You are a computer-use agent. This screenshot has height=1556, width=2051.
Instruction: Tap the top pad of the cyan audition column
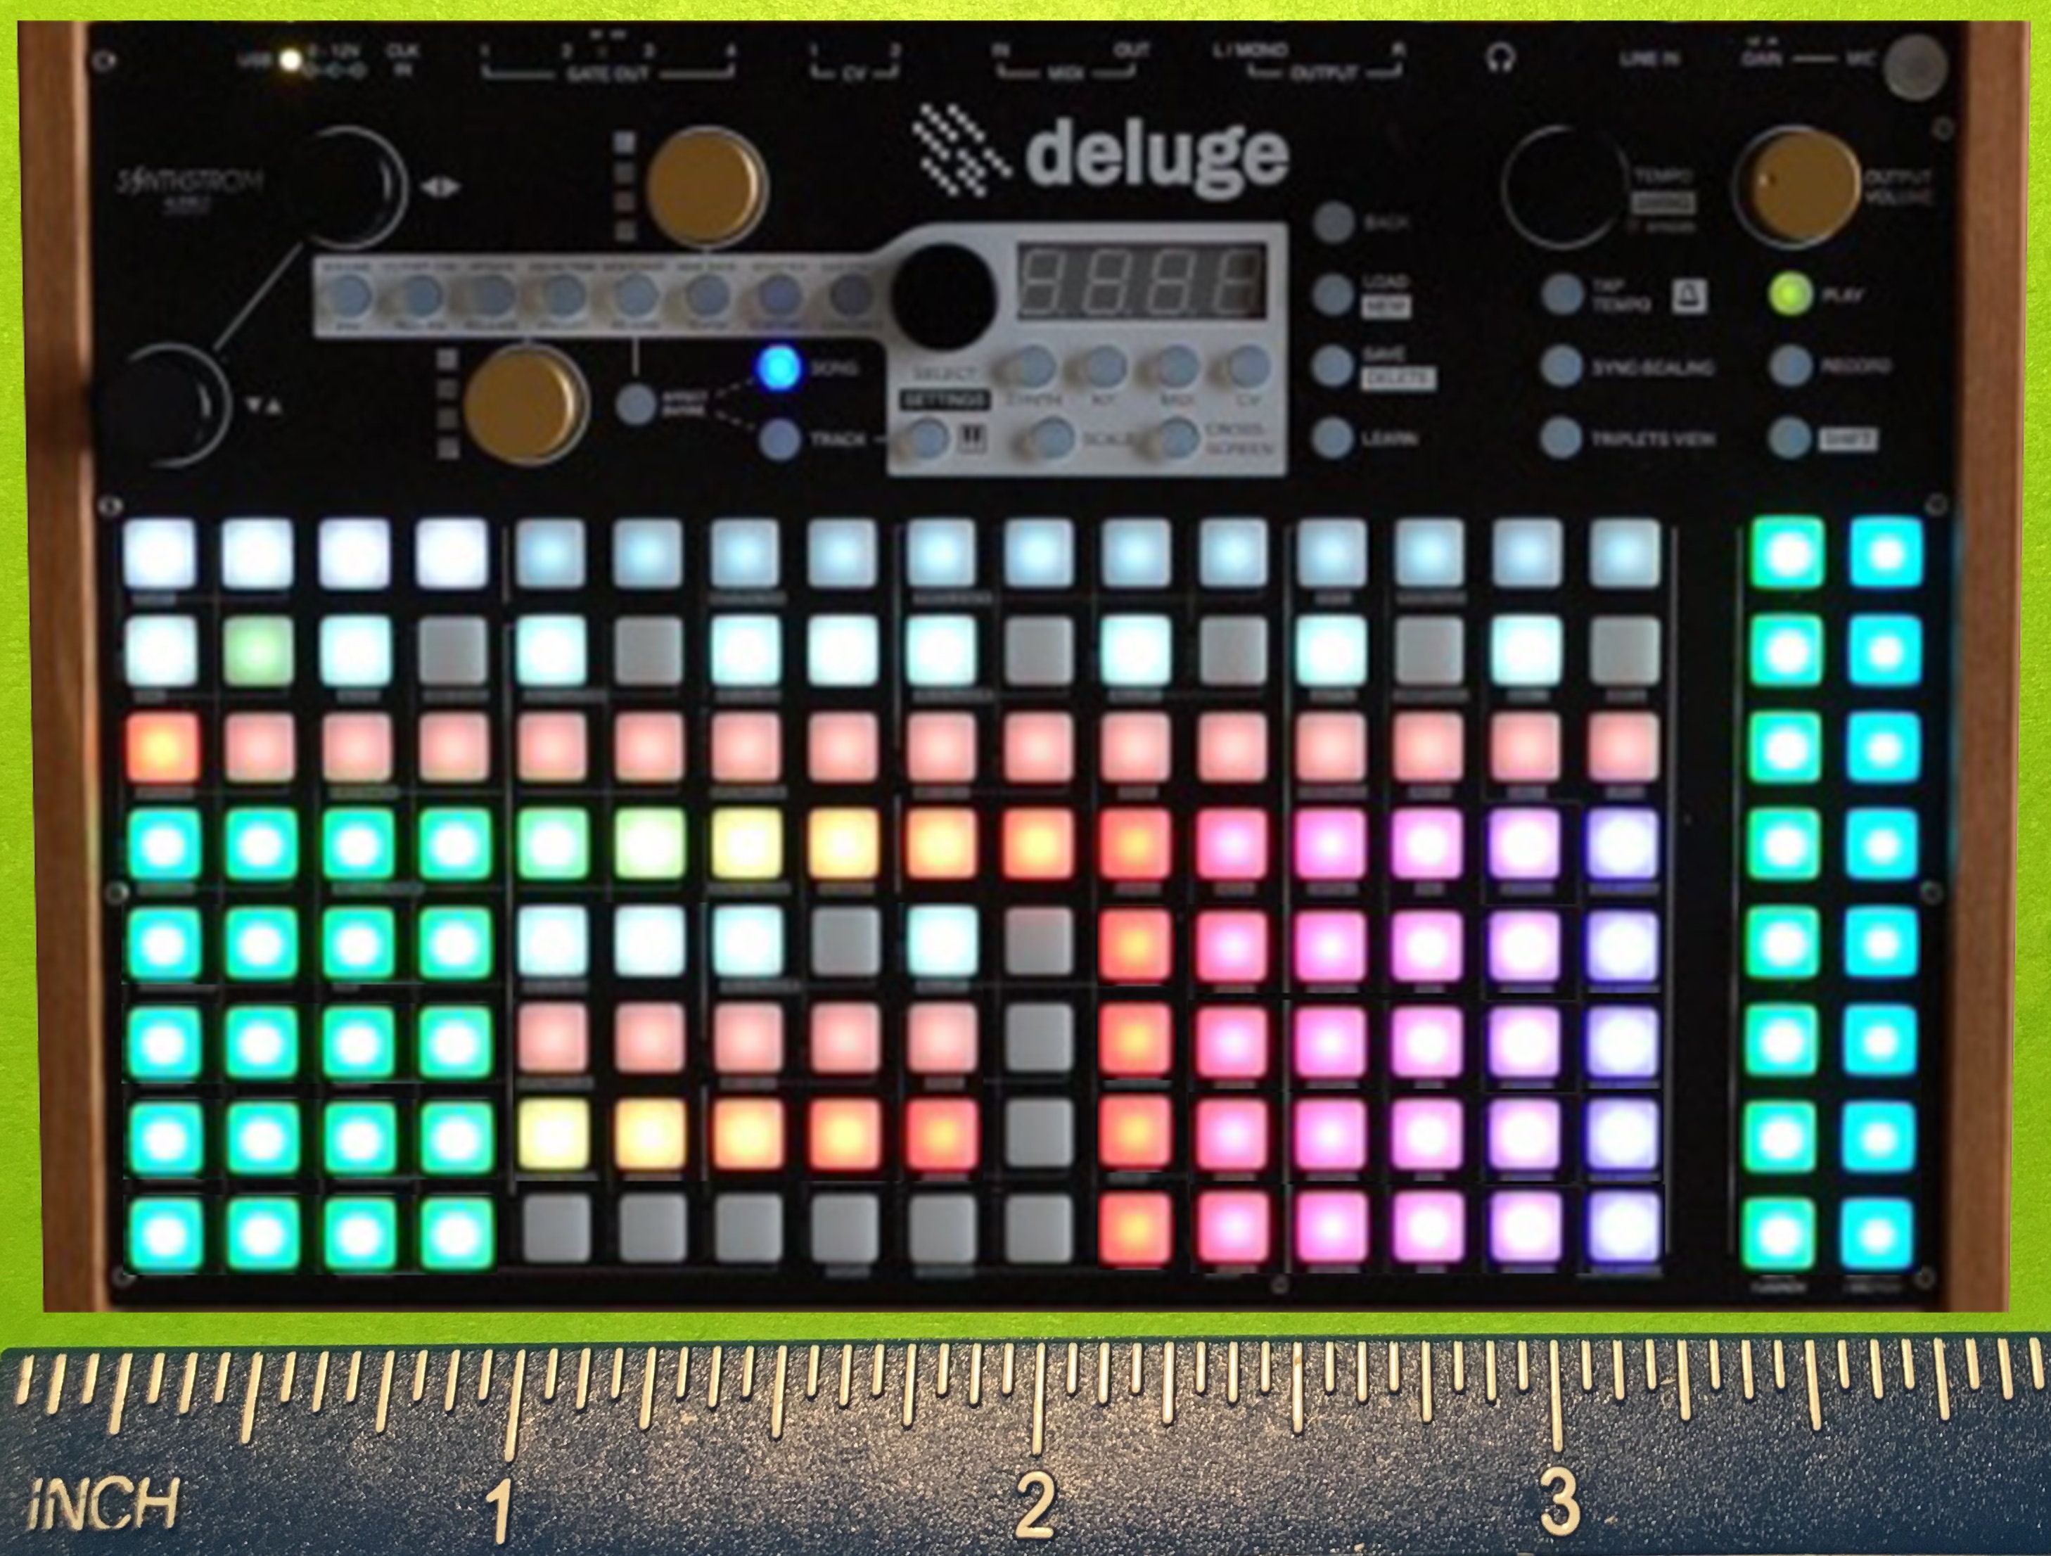[x=1885, y=554]
